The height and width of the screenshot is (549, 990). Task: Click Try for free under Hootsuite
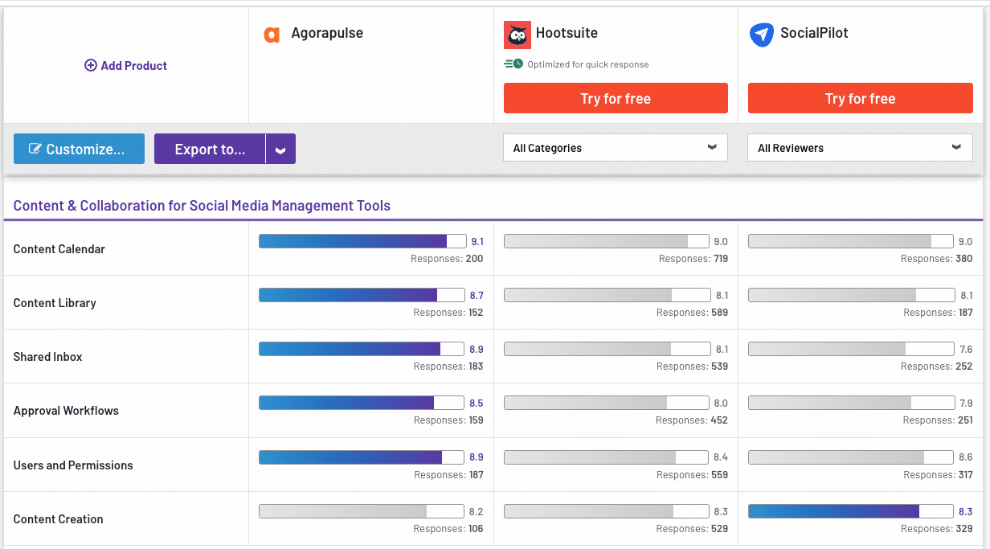[615, 98]
